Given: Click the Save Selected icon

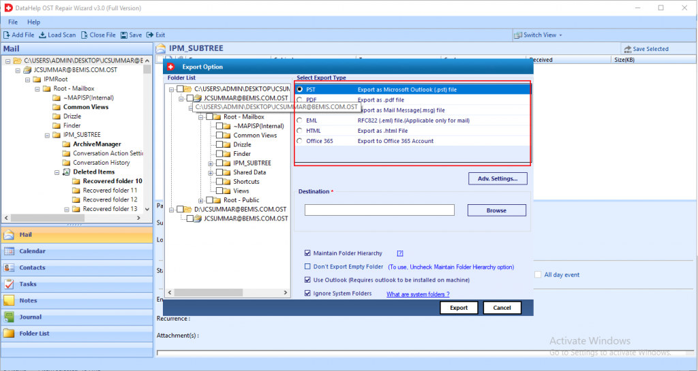Looking at the screenshot, I should (x=628, y=49).
